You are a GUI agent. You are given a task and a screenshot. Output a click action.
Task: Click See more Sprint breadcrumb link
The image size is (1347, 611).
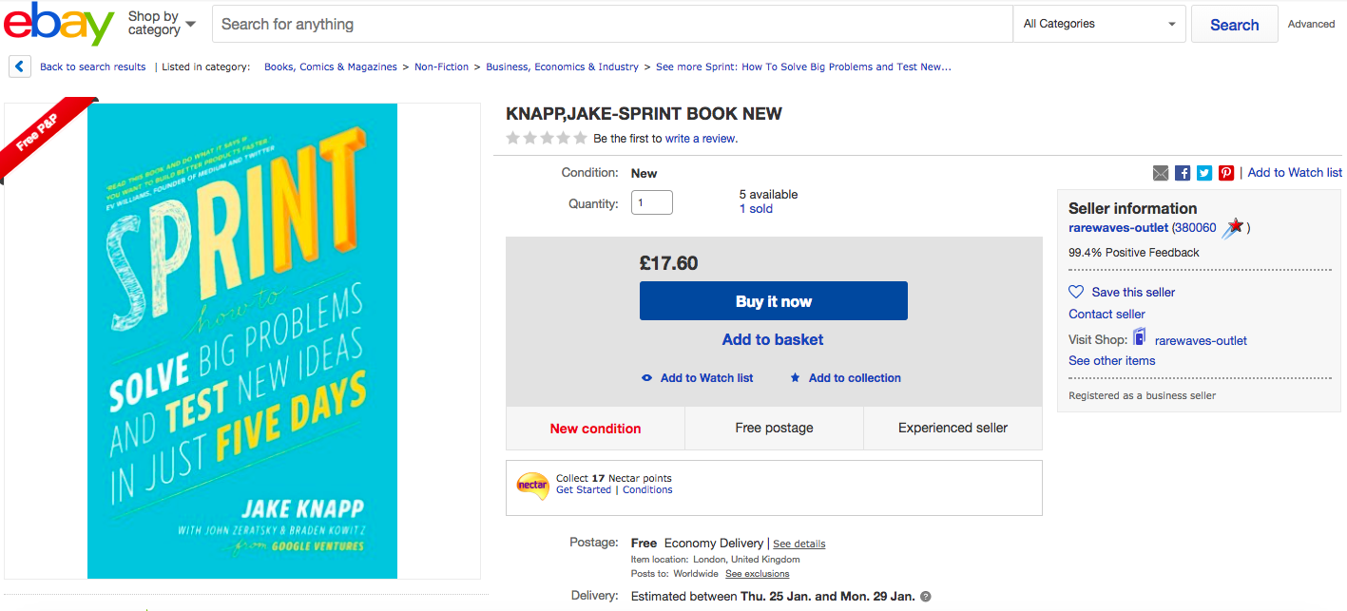803,67
